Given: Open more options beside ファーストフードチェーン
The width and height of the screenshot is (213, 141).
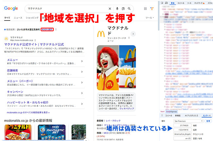Looking at the screenshot, I should coord(129,38).
